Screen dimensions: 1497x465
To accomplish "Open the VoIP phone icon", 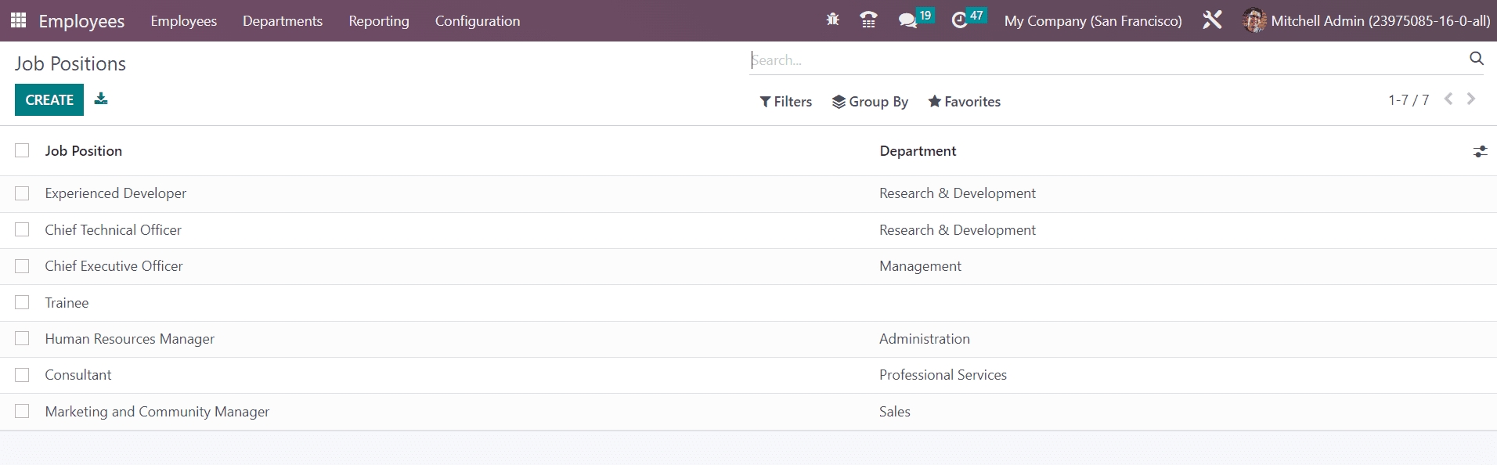I will [868, 20].
